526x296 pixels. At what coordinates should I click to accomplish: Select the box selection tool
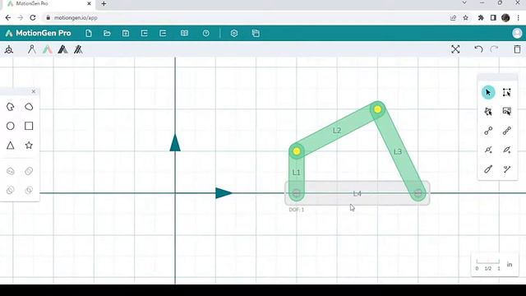tap(506, 92)
